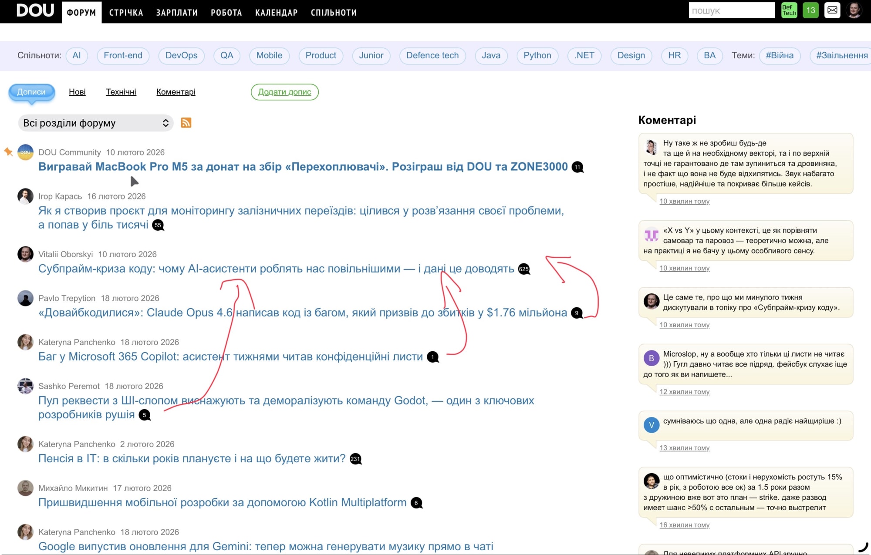Viewport: 871px width, 555px height.
Task: Switch to the 'Нові' tab
Action: [77, 92]
